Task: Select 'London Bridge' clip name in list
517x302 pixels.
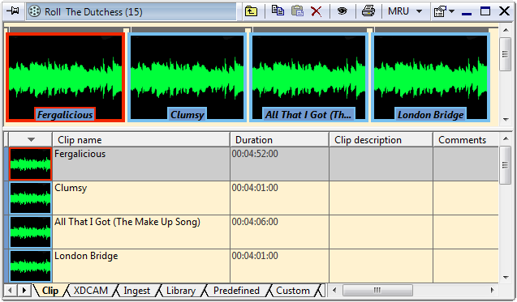Action: 86,256
